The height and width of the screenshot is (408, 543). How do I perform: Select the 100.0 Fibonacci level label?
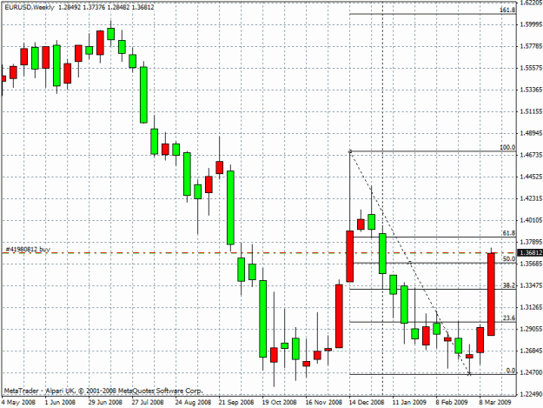(507, 147)
